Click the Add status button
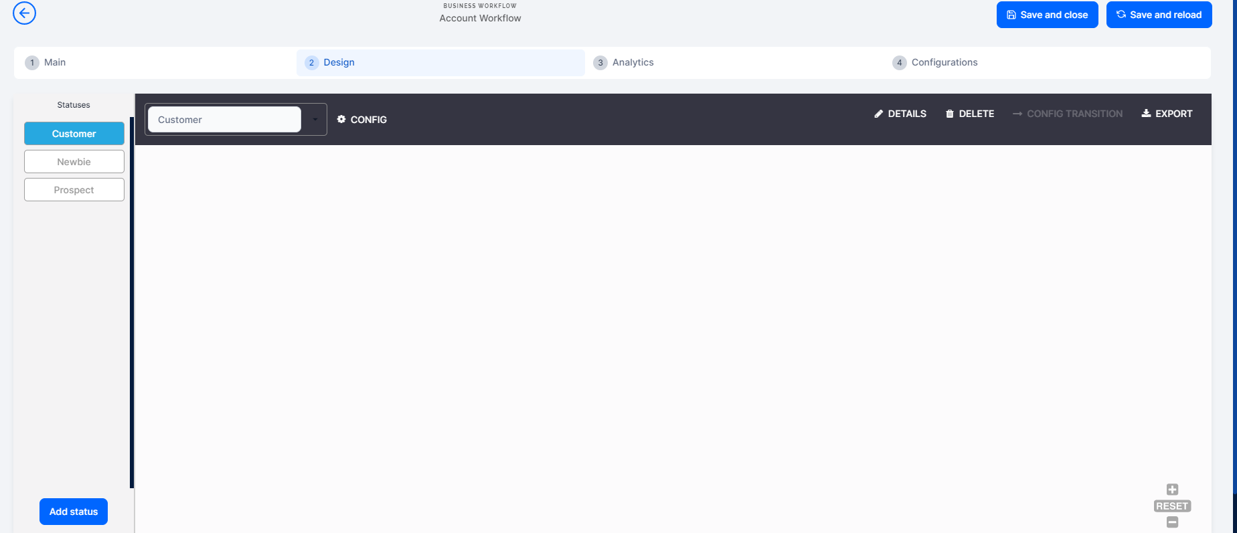Image resolution: width=1237 pixels, height=533 pixels. point(74,512)
